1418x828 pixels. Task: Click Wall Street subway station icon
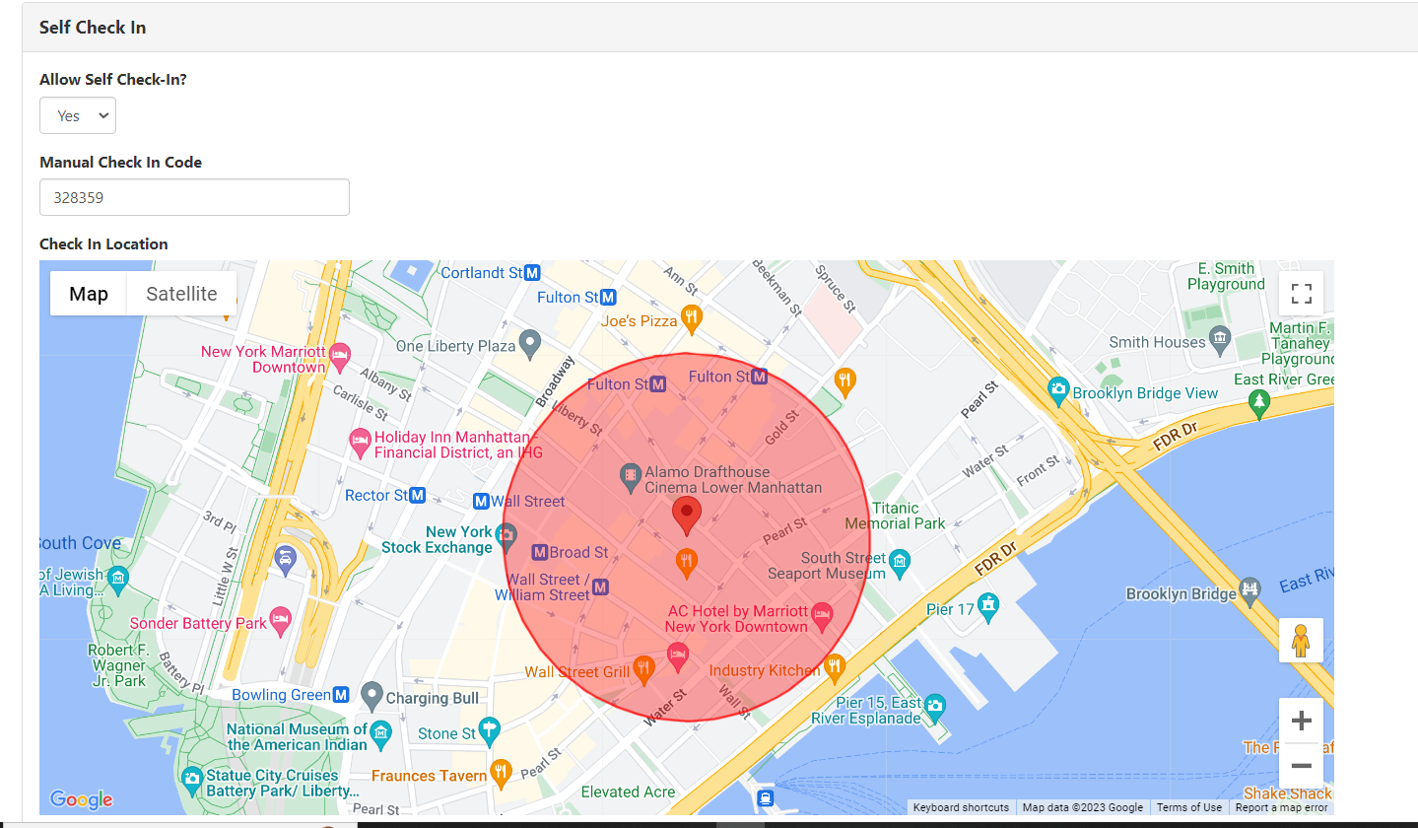coord(481,501)
